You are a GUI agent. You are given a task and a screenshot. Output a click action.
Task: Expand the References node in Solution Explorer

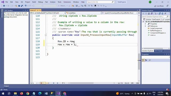(x=145, y=26)
